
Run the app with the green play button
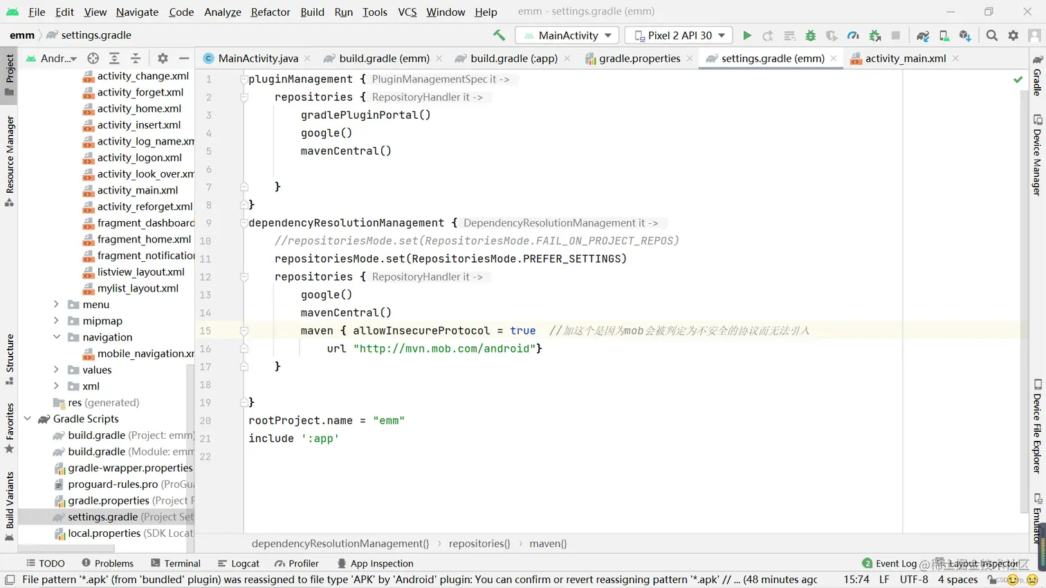tap(747, 35)
